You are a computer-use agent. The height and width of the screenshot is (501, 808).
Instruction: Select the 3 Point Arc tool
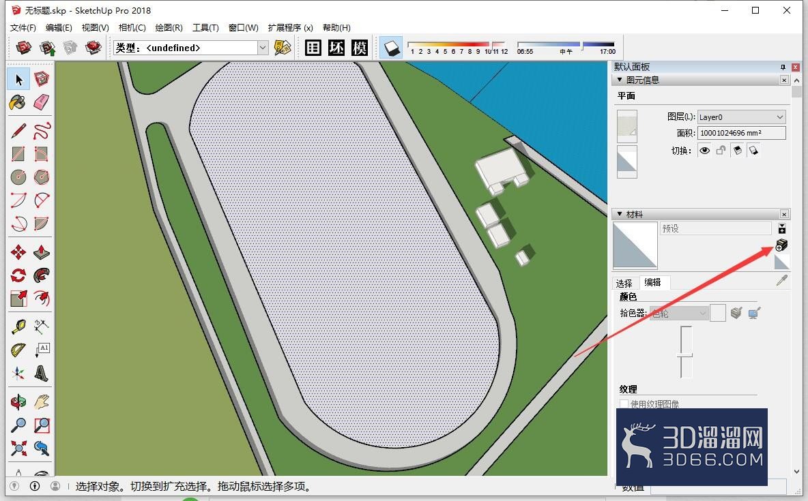click(x=18, y=224)
